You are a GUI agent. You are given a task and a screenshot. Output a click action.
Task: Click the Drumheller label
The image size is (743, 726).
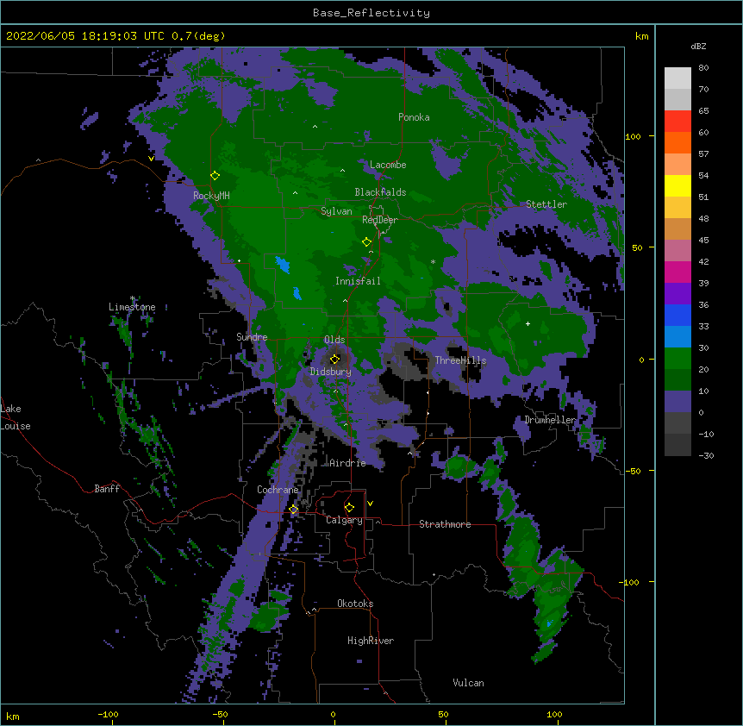550,420
